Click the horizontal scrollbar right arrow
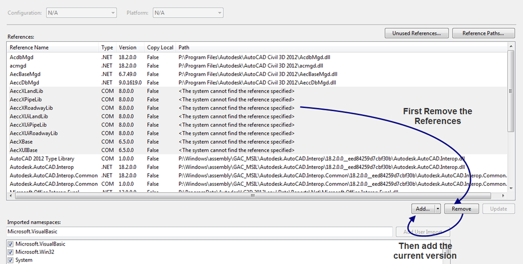The width and height of the screenshot is (523, 264). pos(502,196)
